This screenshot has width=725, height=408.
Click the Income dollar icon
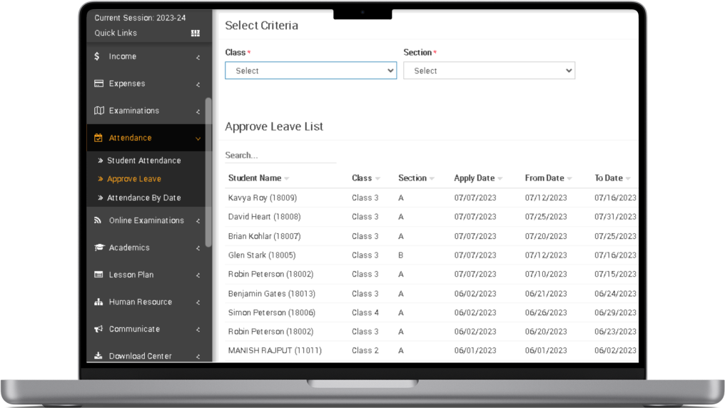point(97,56)
